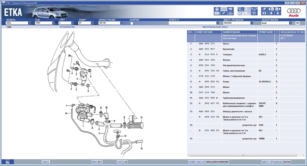The image size is (307, 166).
Task: Click the monitor and phone icon
Action: [x=241, y=13]
